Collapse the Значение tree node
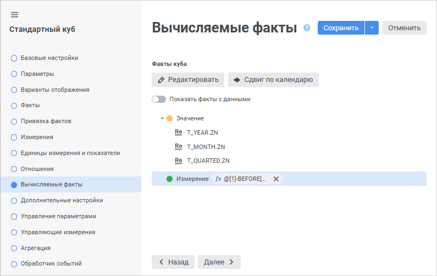Image resolution: width=437 pixels, height=276 pixels. (162, 118)
